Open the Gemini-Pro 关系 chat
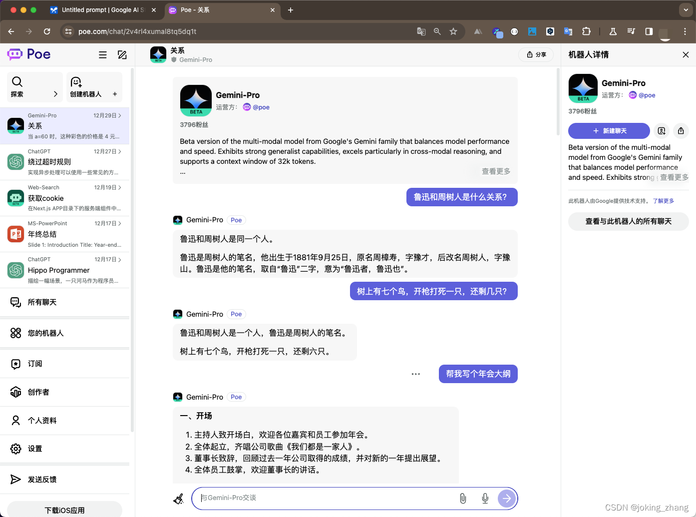The width and height of the screenshot is (696, 517). coord(65,126)
